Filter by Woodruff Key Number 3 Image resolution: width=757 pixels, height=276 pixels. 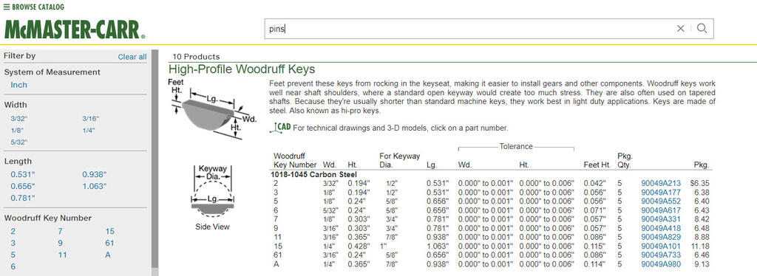point(13,244)
